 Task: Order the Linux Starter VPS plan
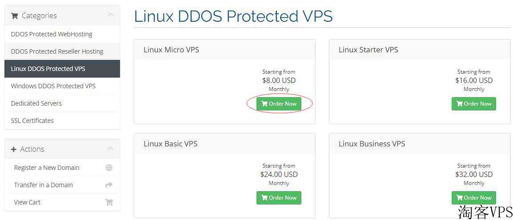474,104
